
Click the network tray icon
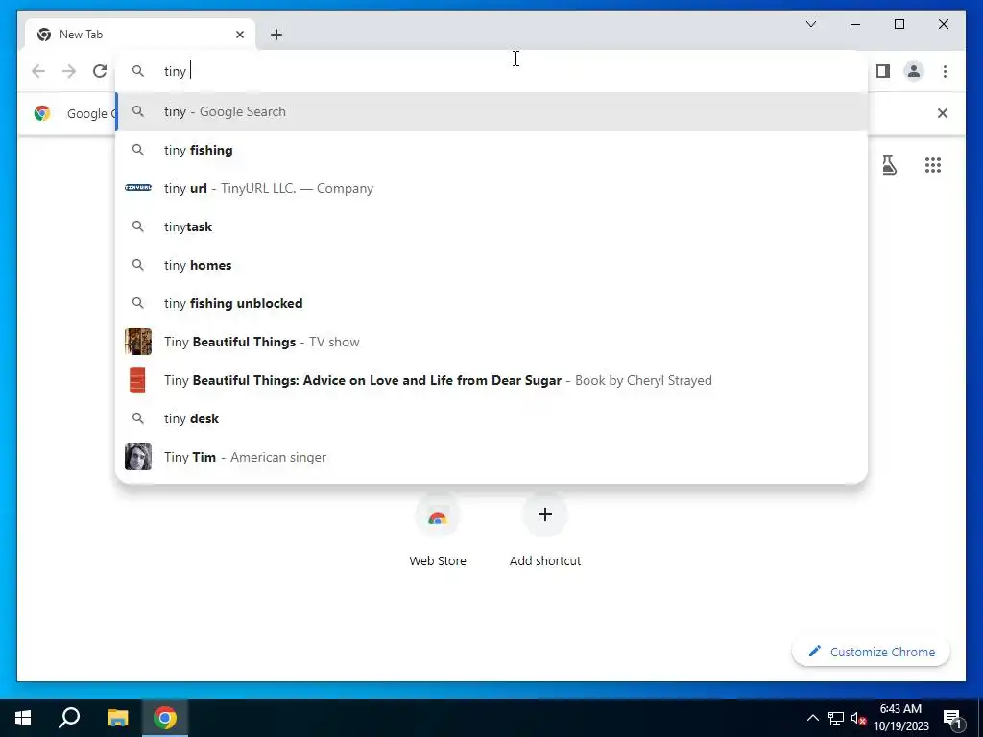[x=836, y=718]
